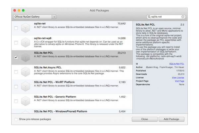Click the 1/7/2015 published date
Screen dimensions: 199x133
(180, 70)
